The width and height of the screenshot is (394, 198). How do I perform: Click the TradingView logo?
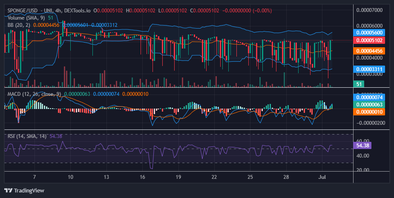click(24, 190)
